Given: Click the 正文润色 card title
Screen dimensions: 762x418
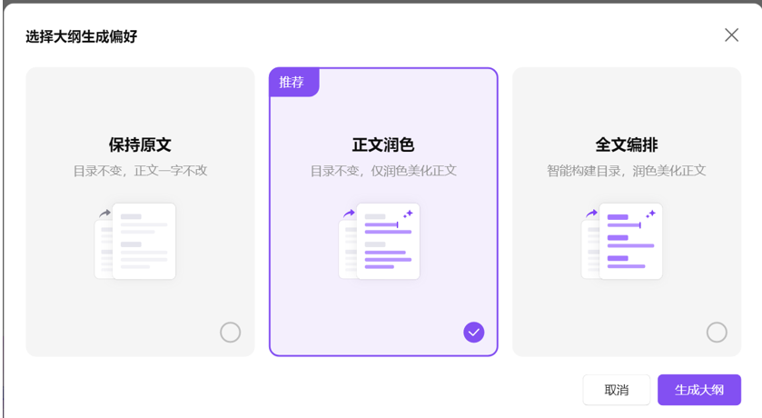Looking at the screenshot, I should [x=383, y=144].
